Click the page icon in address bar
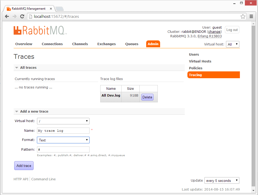258x195 pixels. pyautogui.click(x=30, y=17)
